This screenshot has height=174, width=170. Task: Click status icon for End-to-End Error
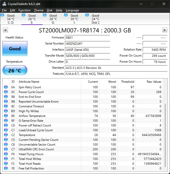coord(6,97)
